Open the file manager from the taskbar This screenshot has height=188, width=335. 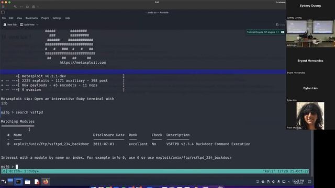pyautogui.click(x=28, y=182)
